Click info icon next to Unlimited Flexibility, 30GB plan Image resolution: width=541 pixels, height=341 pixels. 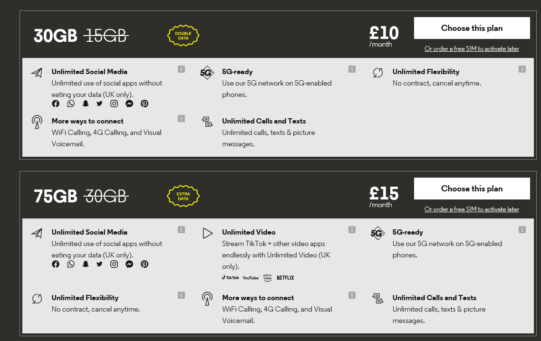click(522, 69)
